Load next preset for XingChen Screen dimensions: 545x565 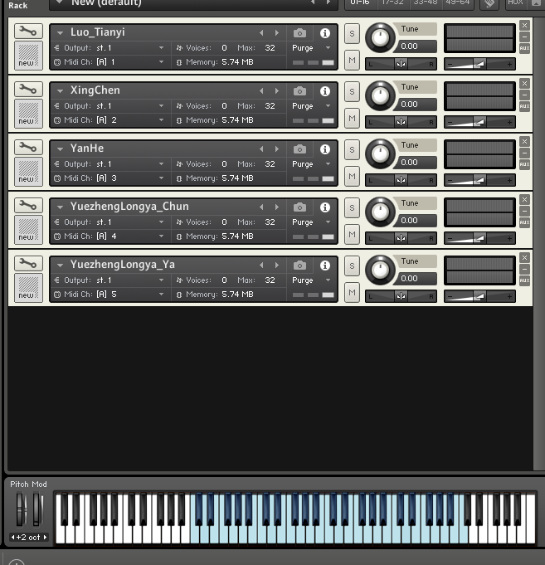coord(276,90)
